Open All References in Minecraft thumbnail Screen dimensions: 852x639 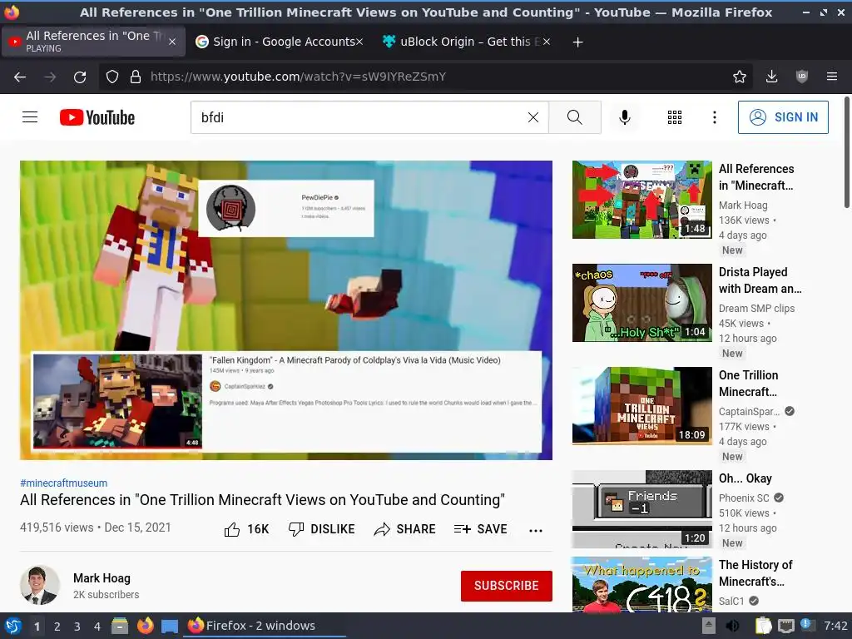[642, 200]
